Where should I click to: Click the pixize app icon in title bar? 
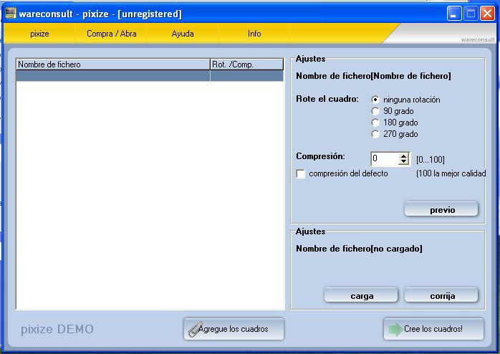point(11,14)
